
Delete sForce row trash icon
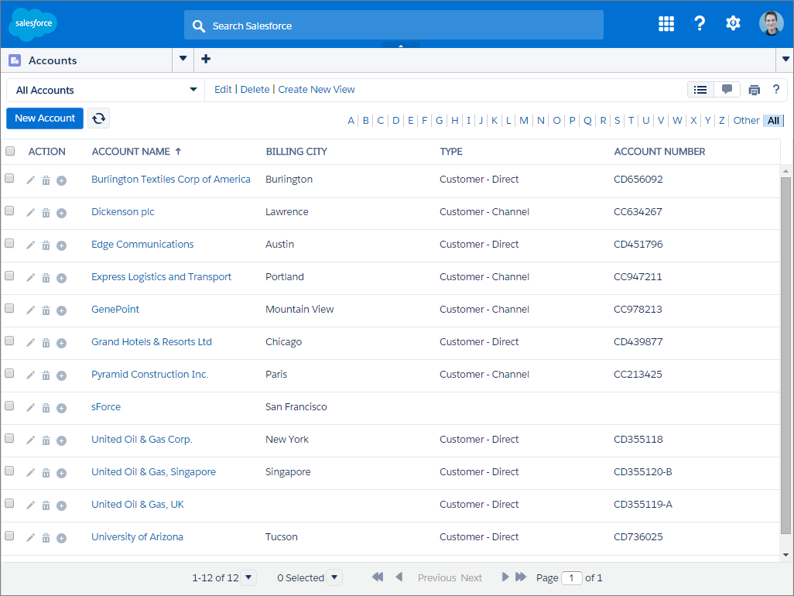[46, 408]
